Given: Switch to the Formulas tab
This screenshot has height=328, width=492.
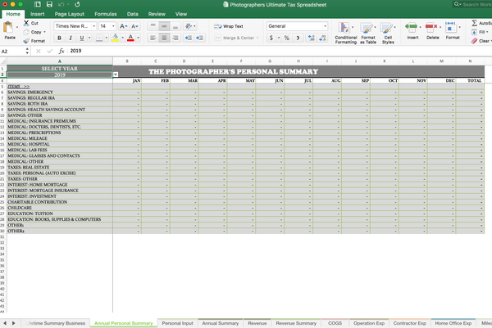Looking at the screenshot, I should [106, 14].
